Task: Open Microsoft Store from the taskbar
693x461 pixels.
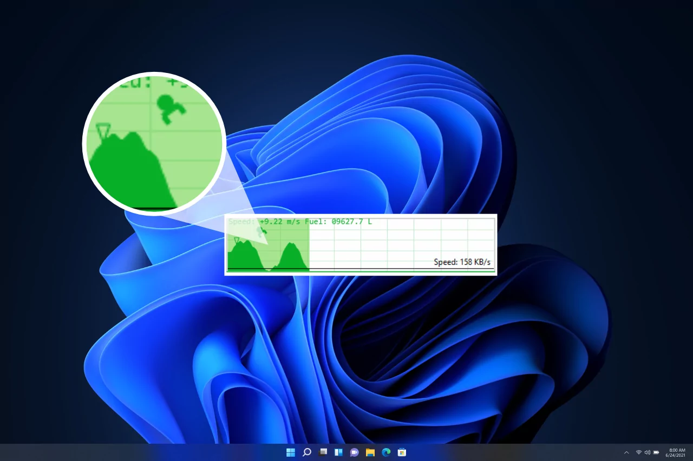Action: (x=402, y=452)
